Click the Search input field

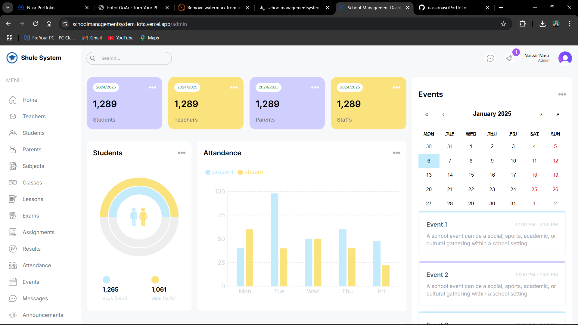click(132, 58)
